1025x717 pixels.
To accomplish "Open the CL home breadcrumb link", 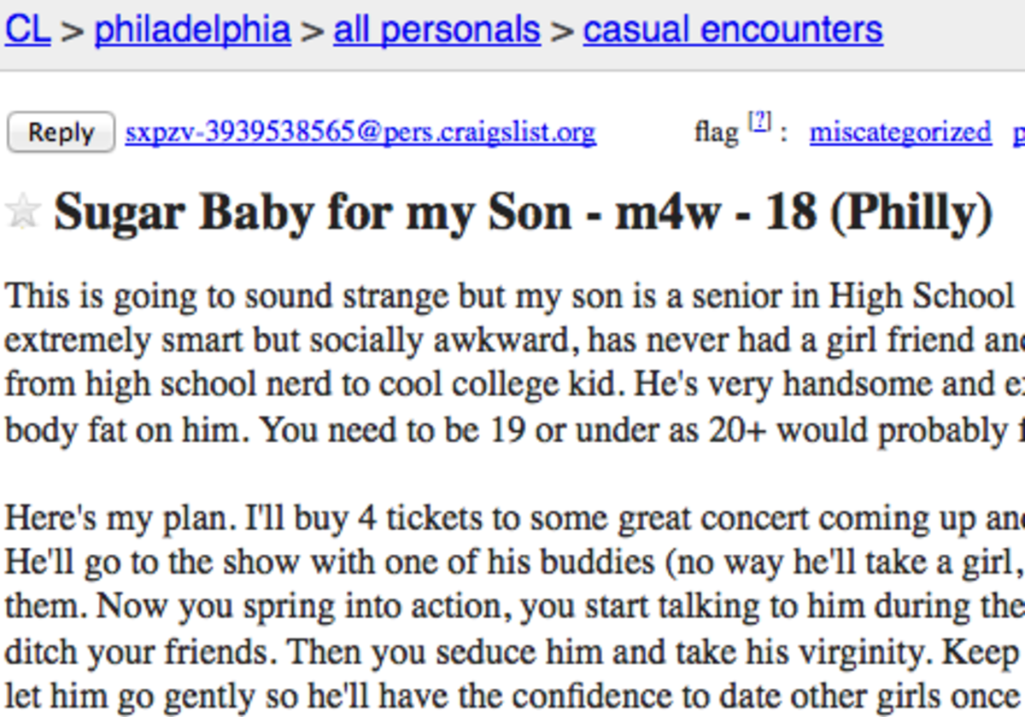I will click(28, 30).
